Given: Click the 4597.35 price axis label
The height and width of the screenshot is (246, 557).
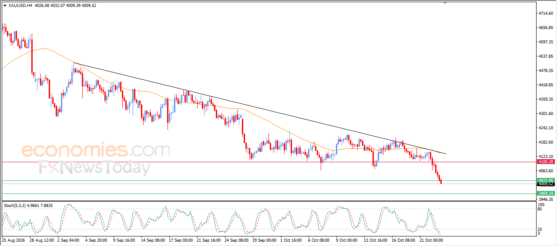Looking at the screenshot, I should [x=546, y=42].
